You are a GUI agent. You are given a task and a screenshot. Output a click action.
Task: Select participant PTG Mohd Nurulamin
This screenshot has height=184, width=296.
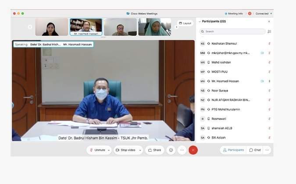pos(235,109)
